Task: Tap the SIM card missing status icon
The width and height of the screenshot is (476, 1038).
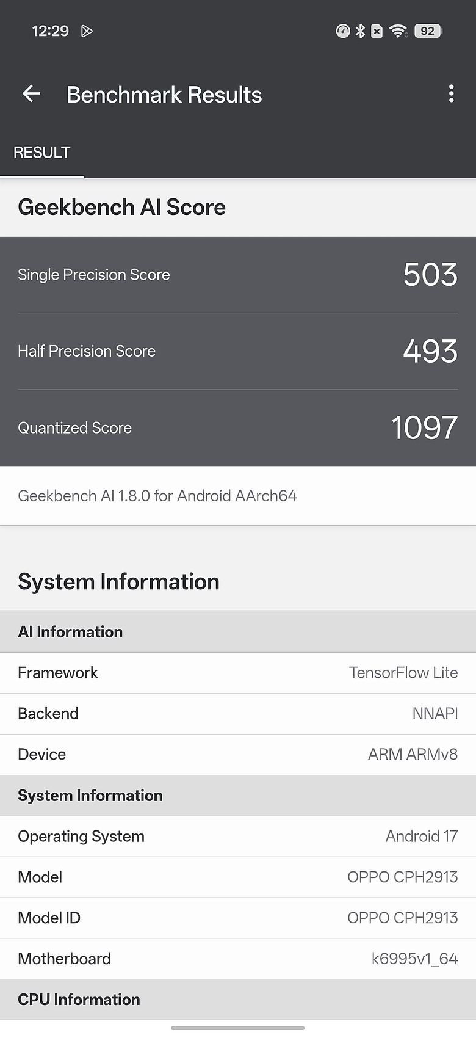Action: coord(377,31)
